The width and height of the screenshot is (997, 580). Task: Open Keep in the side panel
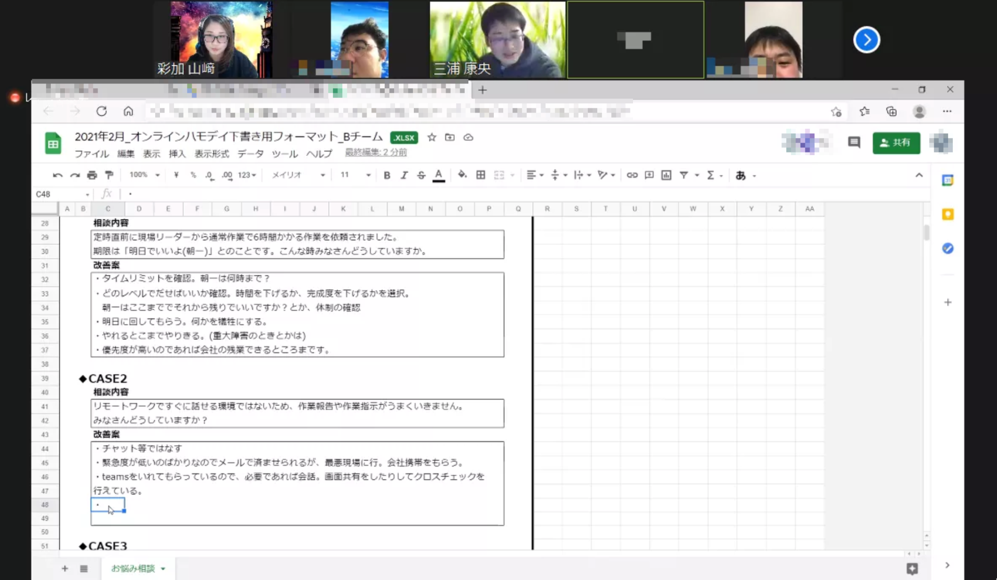coord(948,214)
